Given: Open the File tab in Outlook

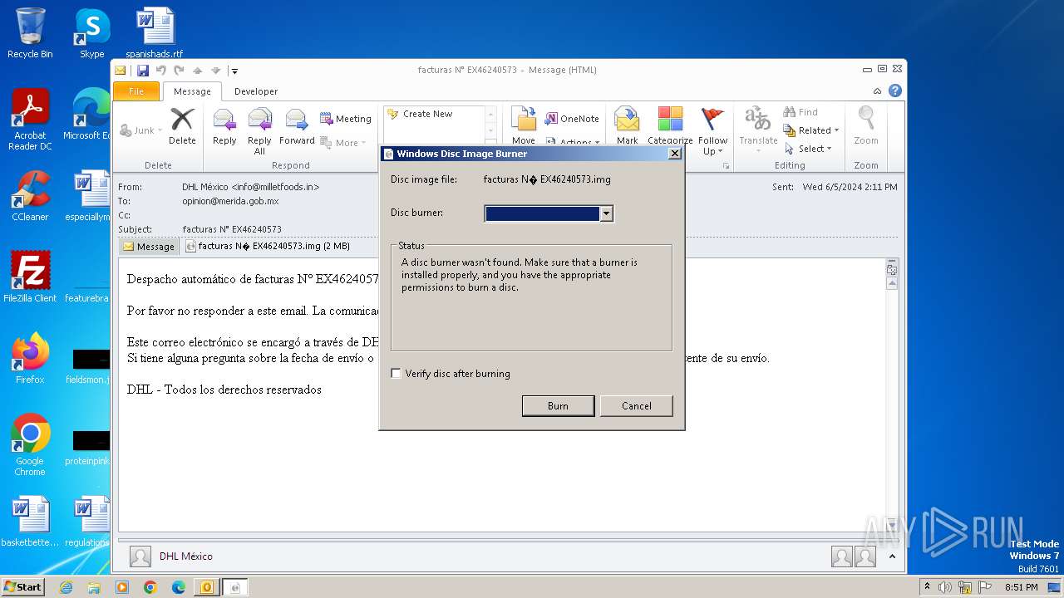Looking at the screenshot, I should (x=136, y=91).
